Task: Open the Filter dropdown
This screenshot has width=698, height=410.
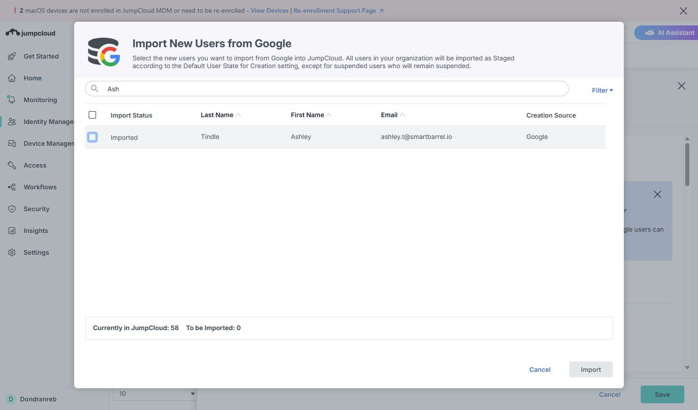Action: coord(602,90)
